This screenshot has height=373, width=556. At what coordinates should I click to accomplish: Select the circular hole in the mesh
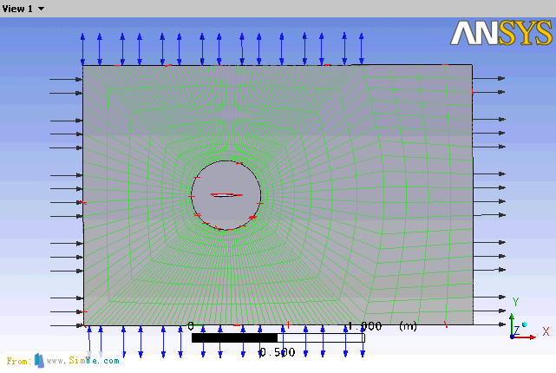[226, 195]
